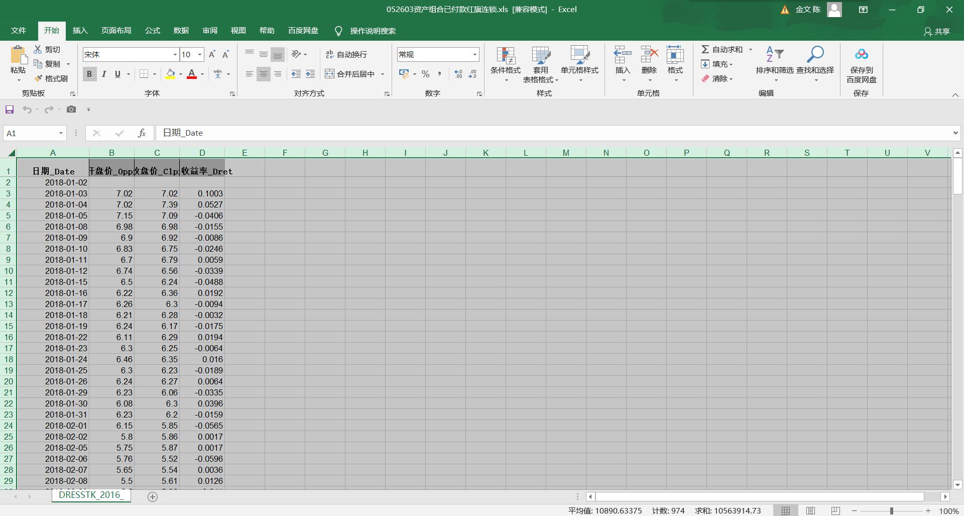Click Merge and Center (合并后居中)

tap(350, 74)
